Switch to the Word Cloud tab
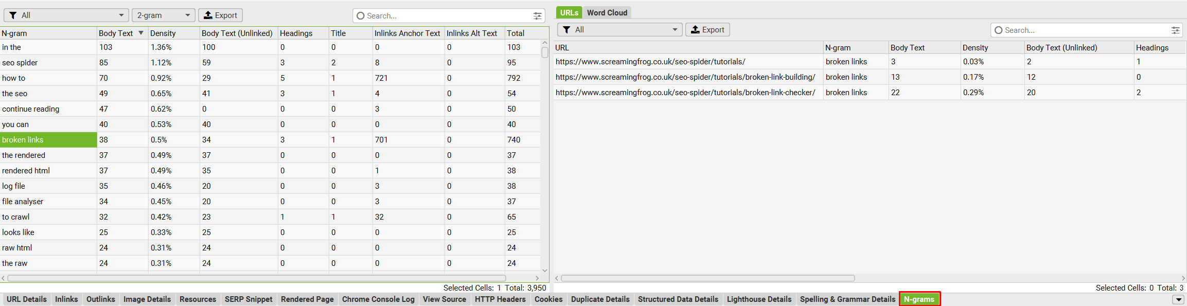Viewport: 1187px width, 306px height. [607, 13]
